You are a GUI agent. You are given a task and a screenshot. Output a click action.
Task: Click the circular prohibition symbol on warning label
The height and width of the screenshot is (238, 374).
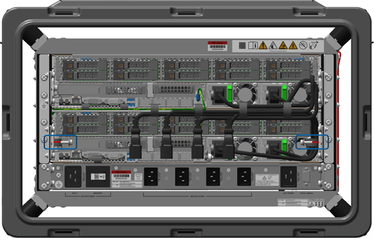coord(303,45)
